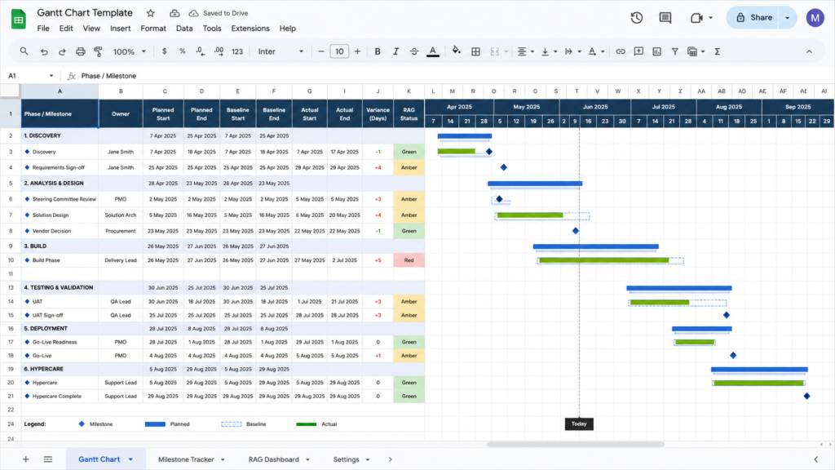Viewport: 835px width, 470px height.
Task: Open the 100% zoom dropdown
Action: pos(129,51)
